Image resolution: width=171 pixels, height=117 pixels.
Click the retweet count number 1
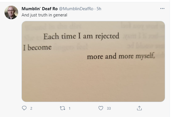(x=69, y=108)
